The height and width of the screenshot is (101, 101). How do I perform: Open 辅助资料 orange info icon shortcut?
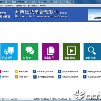click(x=22, y=77)
